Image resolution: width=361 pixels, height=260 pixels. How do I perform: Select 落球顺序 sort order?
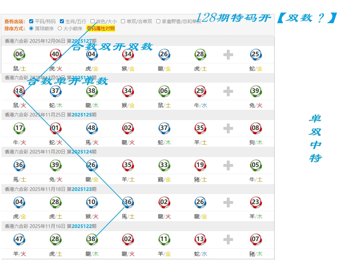[x=31, y=28]
